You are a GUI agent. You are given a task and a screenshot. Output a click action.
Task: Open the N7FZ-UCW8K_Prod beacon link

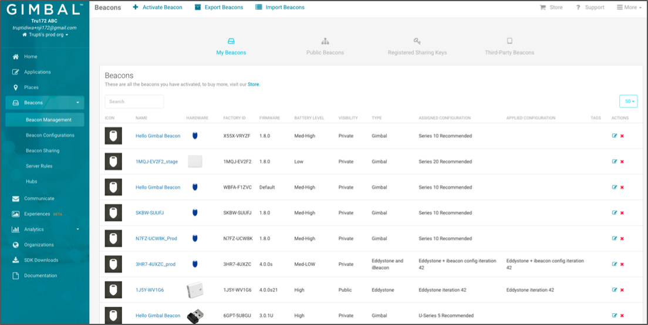point(156,239)
